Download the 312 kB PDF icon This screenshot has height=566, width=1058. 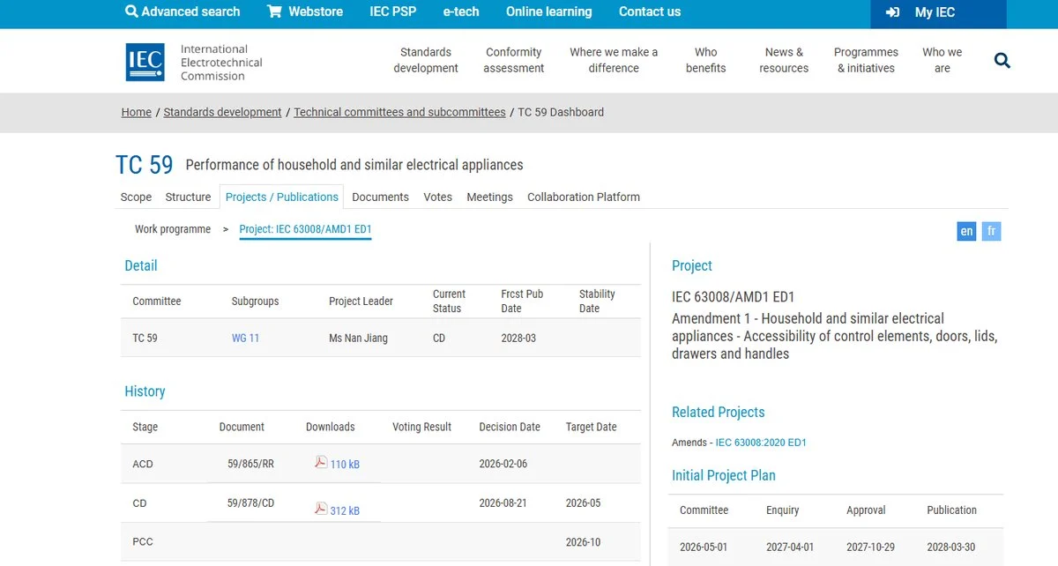(x=321, y=508)
